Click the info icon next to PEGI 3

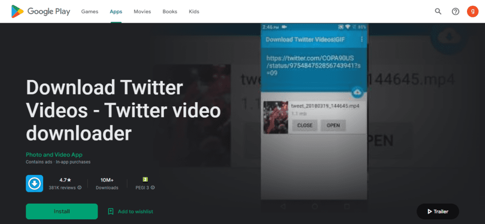pyautogui.click(x=153, y=188)
